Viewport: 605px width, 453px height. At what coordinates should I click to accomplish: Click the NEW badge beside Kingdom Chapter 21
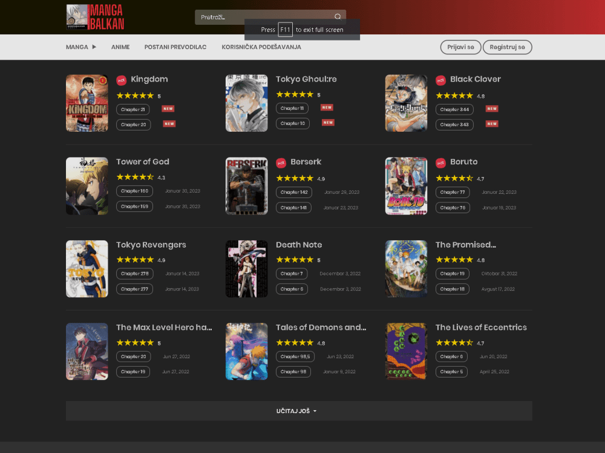coord(168,109)
